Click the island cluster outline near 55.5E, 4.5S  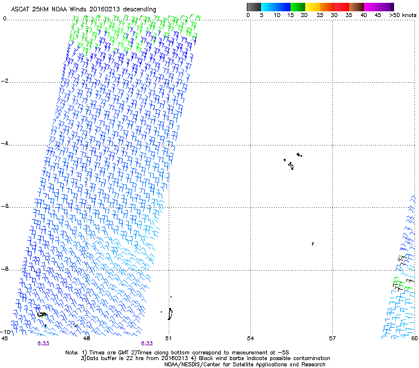pos(293,161)
